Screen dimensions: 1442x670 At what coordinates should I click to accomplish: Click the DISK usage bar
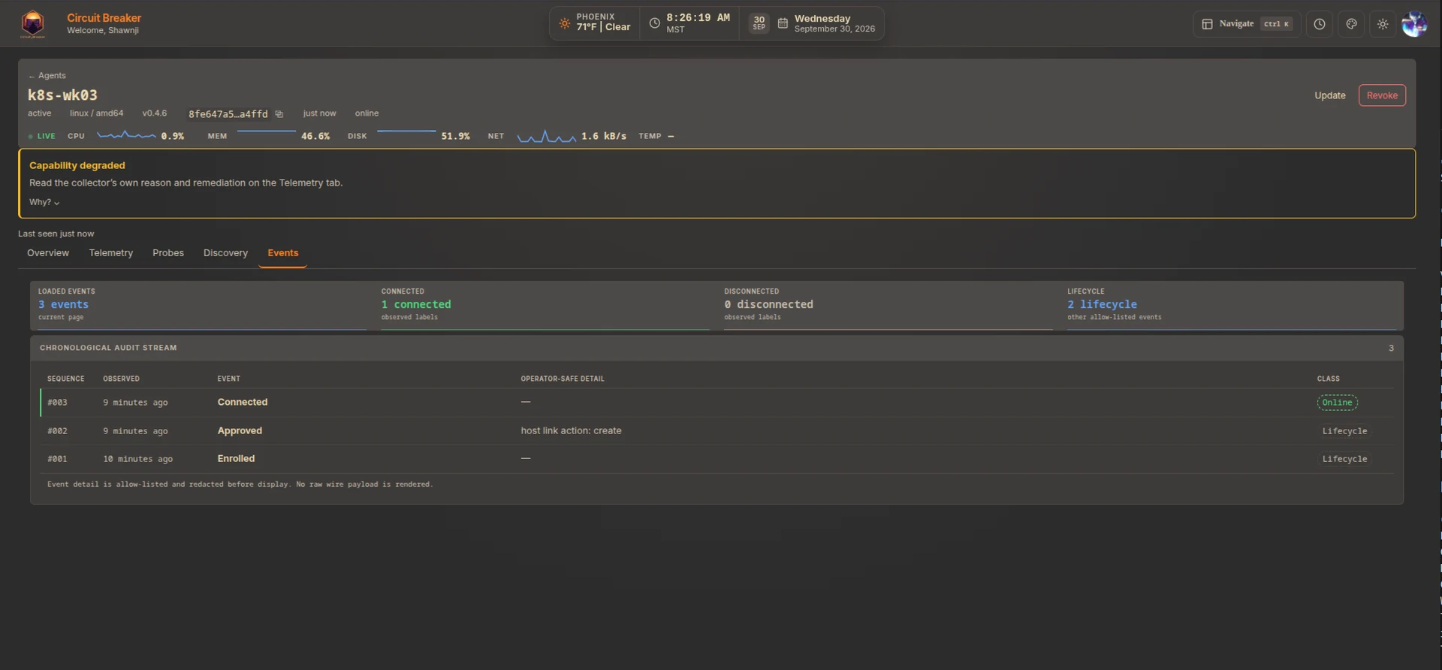tap(406, 131)
